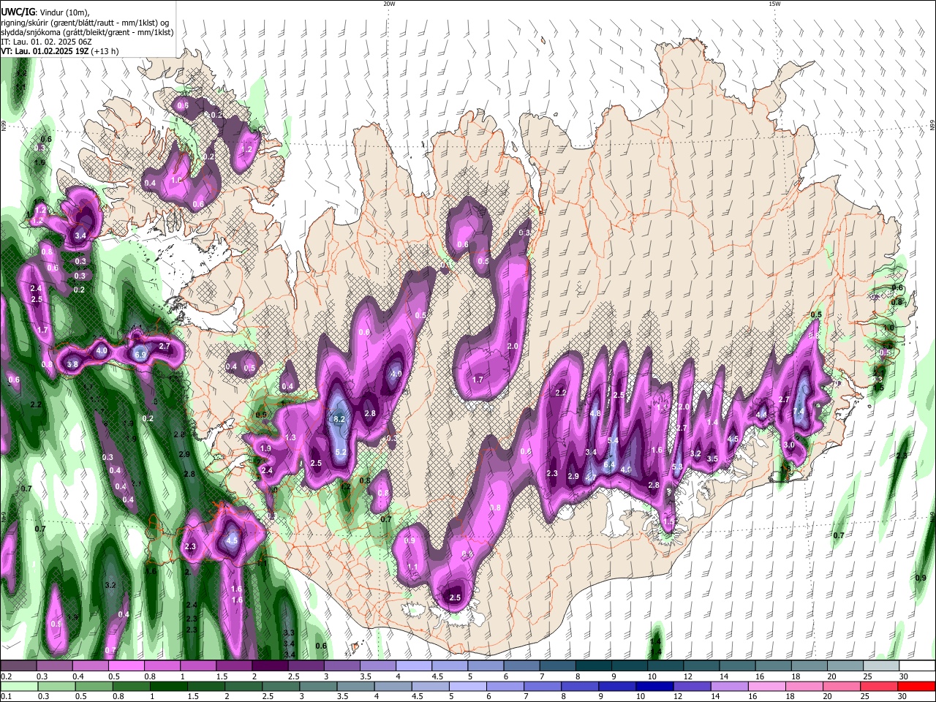Select the pale green legend swatch labeled 0.1
The width and height of the screenshot is (936, 702).
point(18,686)
